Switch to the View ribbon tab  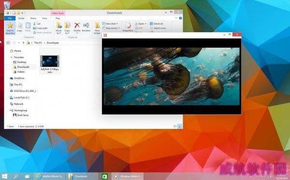[x=44, y=18]
